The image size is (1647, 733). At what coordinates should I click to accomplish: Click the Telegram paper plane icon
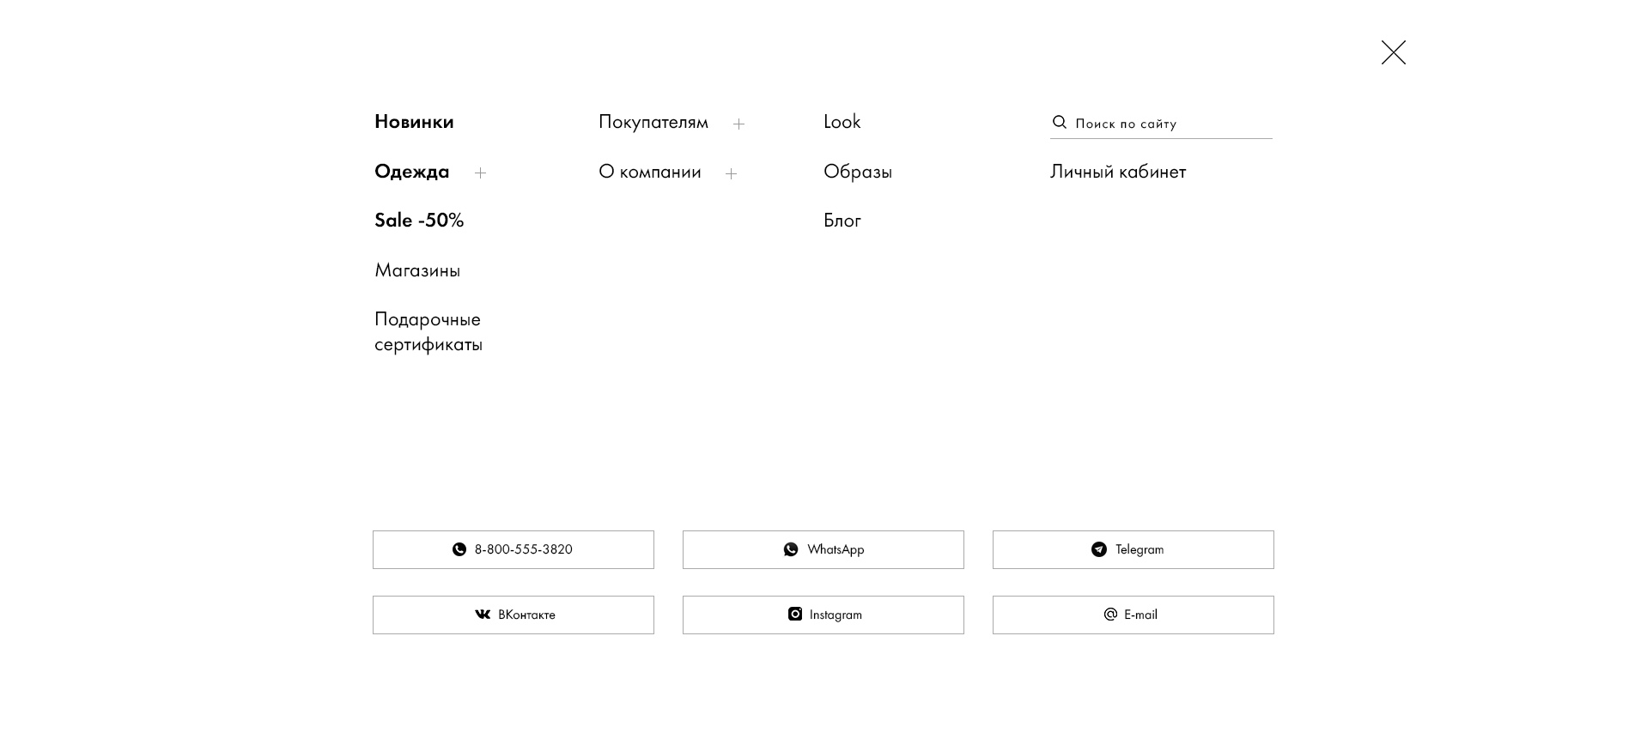tap(1099, 549)
